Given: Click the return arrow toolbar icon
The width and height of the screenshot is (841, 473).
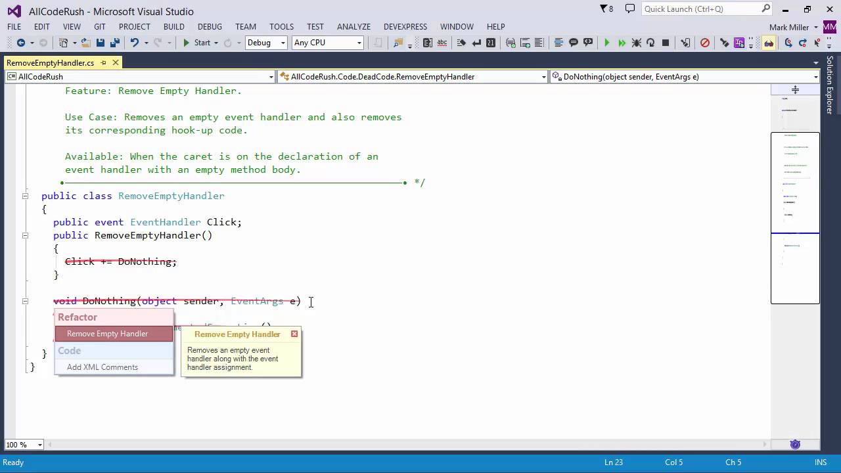Looking at the screenshot, I should (x=476, y=43).
